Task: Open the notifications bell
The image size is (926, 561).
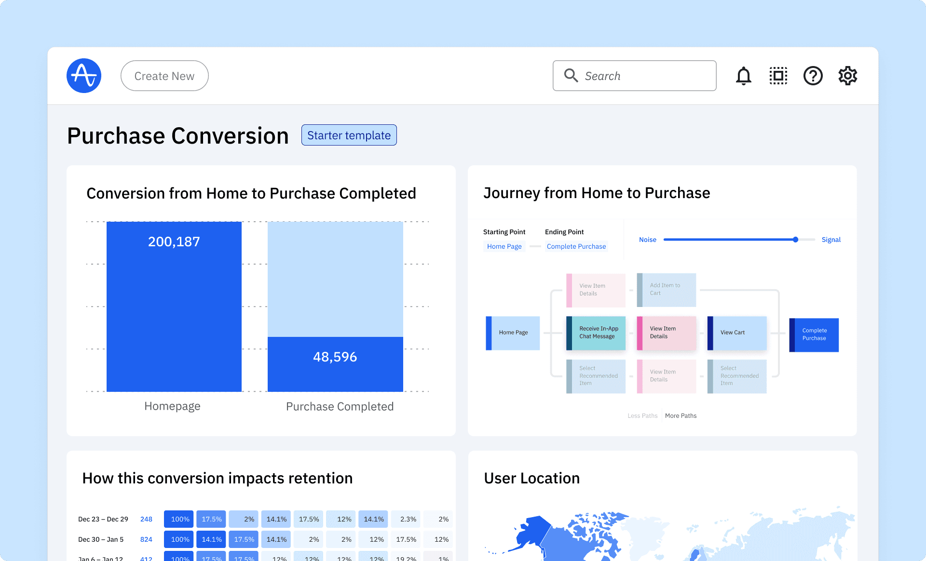Action: click(x=743, y=76)
